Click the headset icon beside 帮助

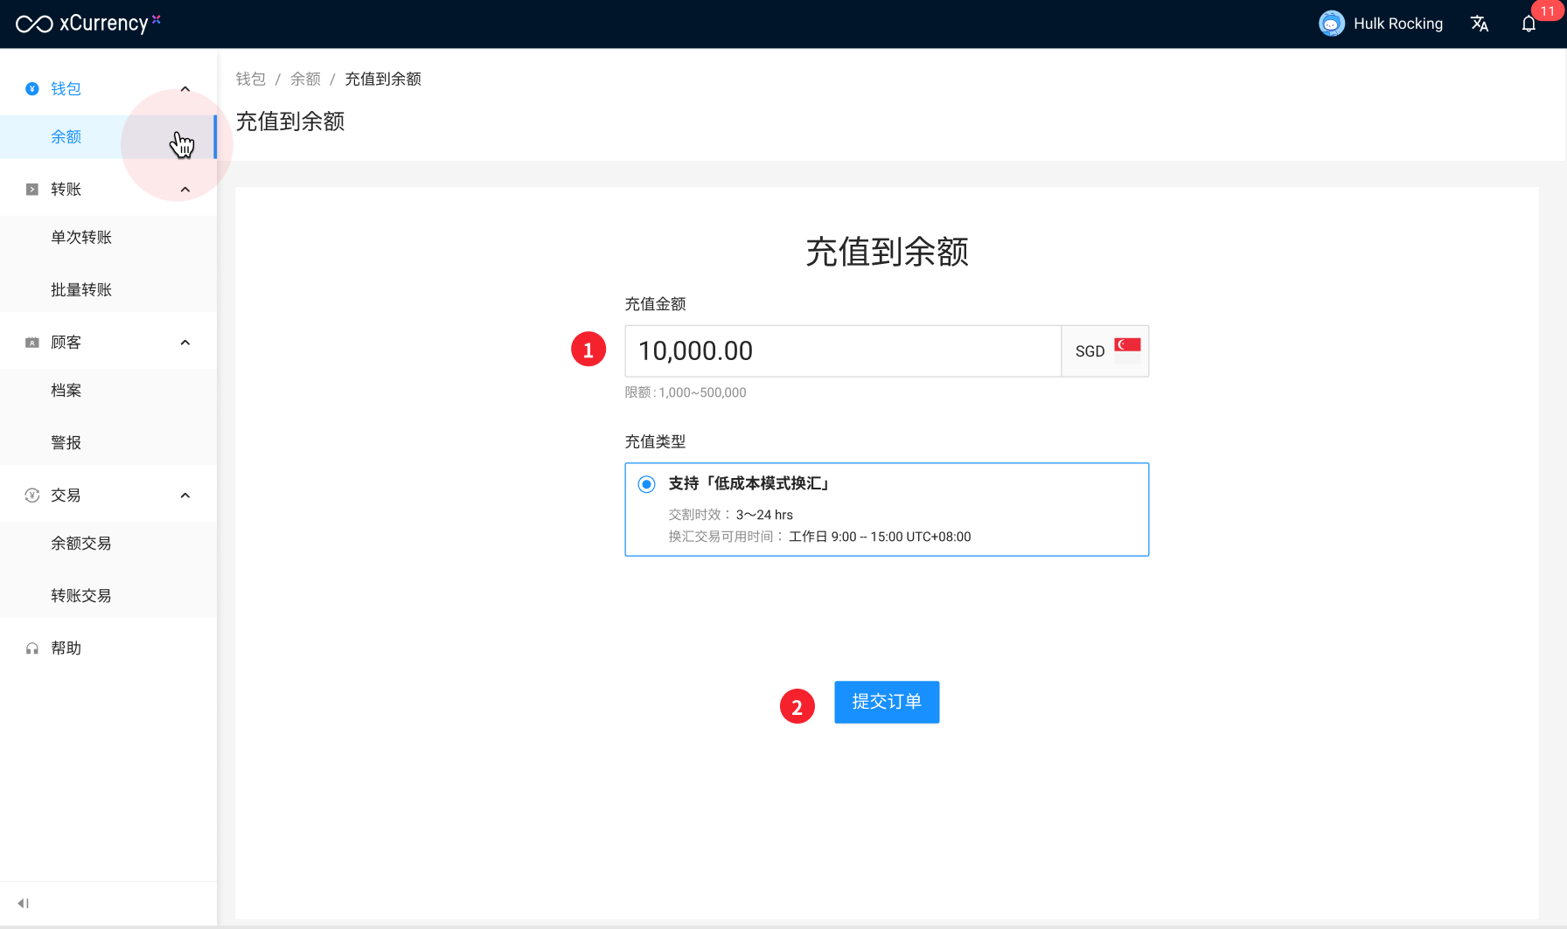pyautogui.click(x=32, y=648)
